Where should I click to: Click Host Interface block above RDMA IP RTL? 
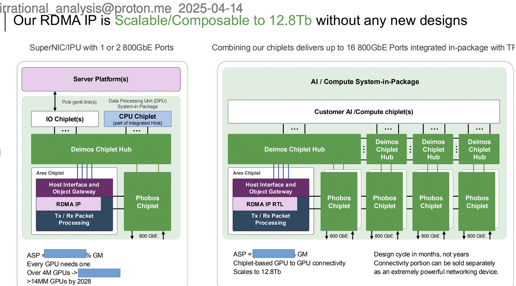point(271,188)
